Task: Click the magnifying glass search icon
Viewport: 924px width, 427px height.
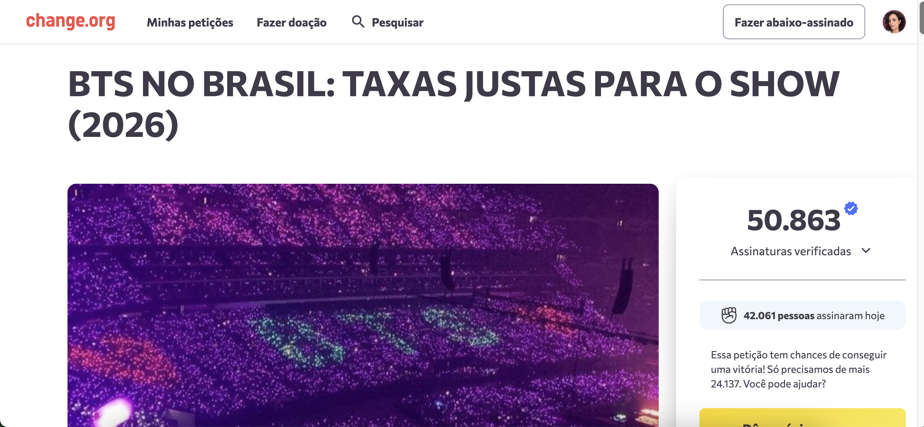Action: point(358,22)
